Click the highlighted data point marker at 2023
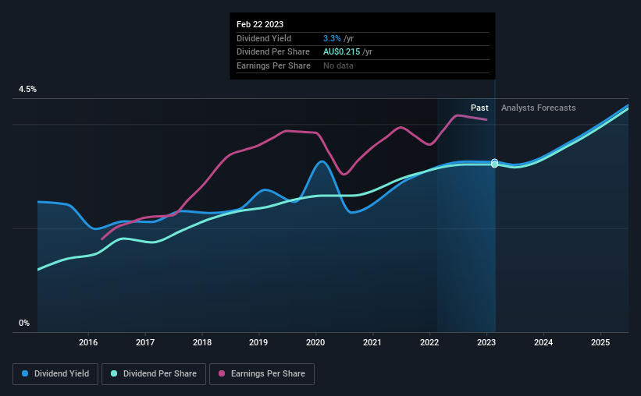The image size is (641, 396). [x=495, y=163]
